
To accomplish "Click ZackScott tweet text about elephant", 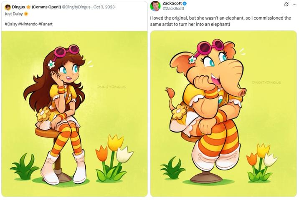I will tap(220, 21).
